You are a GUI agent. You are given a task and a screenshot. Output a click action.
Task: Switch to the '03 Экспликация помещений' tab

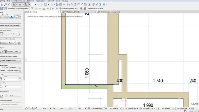click(109, 12)
